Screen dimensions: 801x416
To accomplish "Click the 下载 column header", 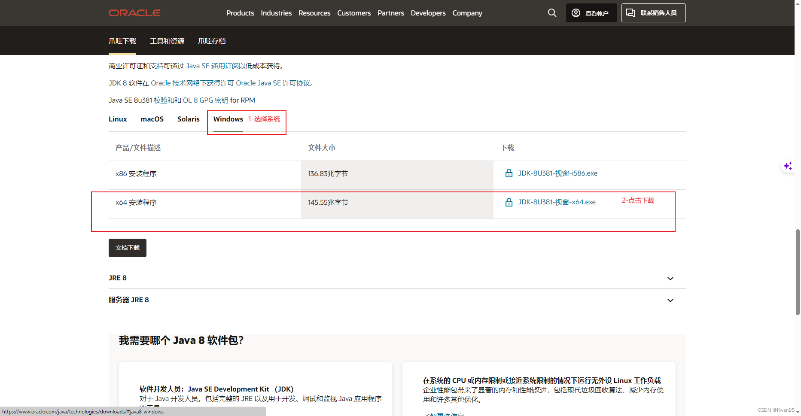I will 507,148.
